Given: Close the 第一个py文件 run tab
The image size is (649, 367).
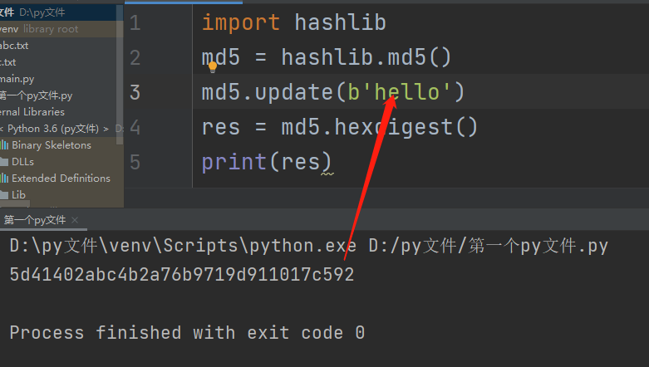Looking at the screenshot, I should coord(75,220).
